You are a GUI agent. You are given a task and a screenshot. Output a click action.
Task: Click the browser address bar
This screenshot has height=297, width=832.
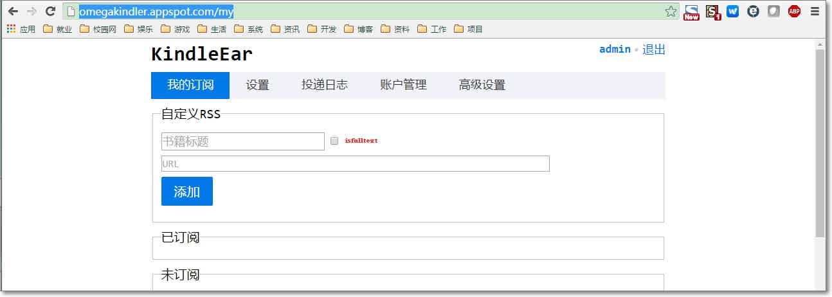click(370, 11)
